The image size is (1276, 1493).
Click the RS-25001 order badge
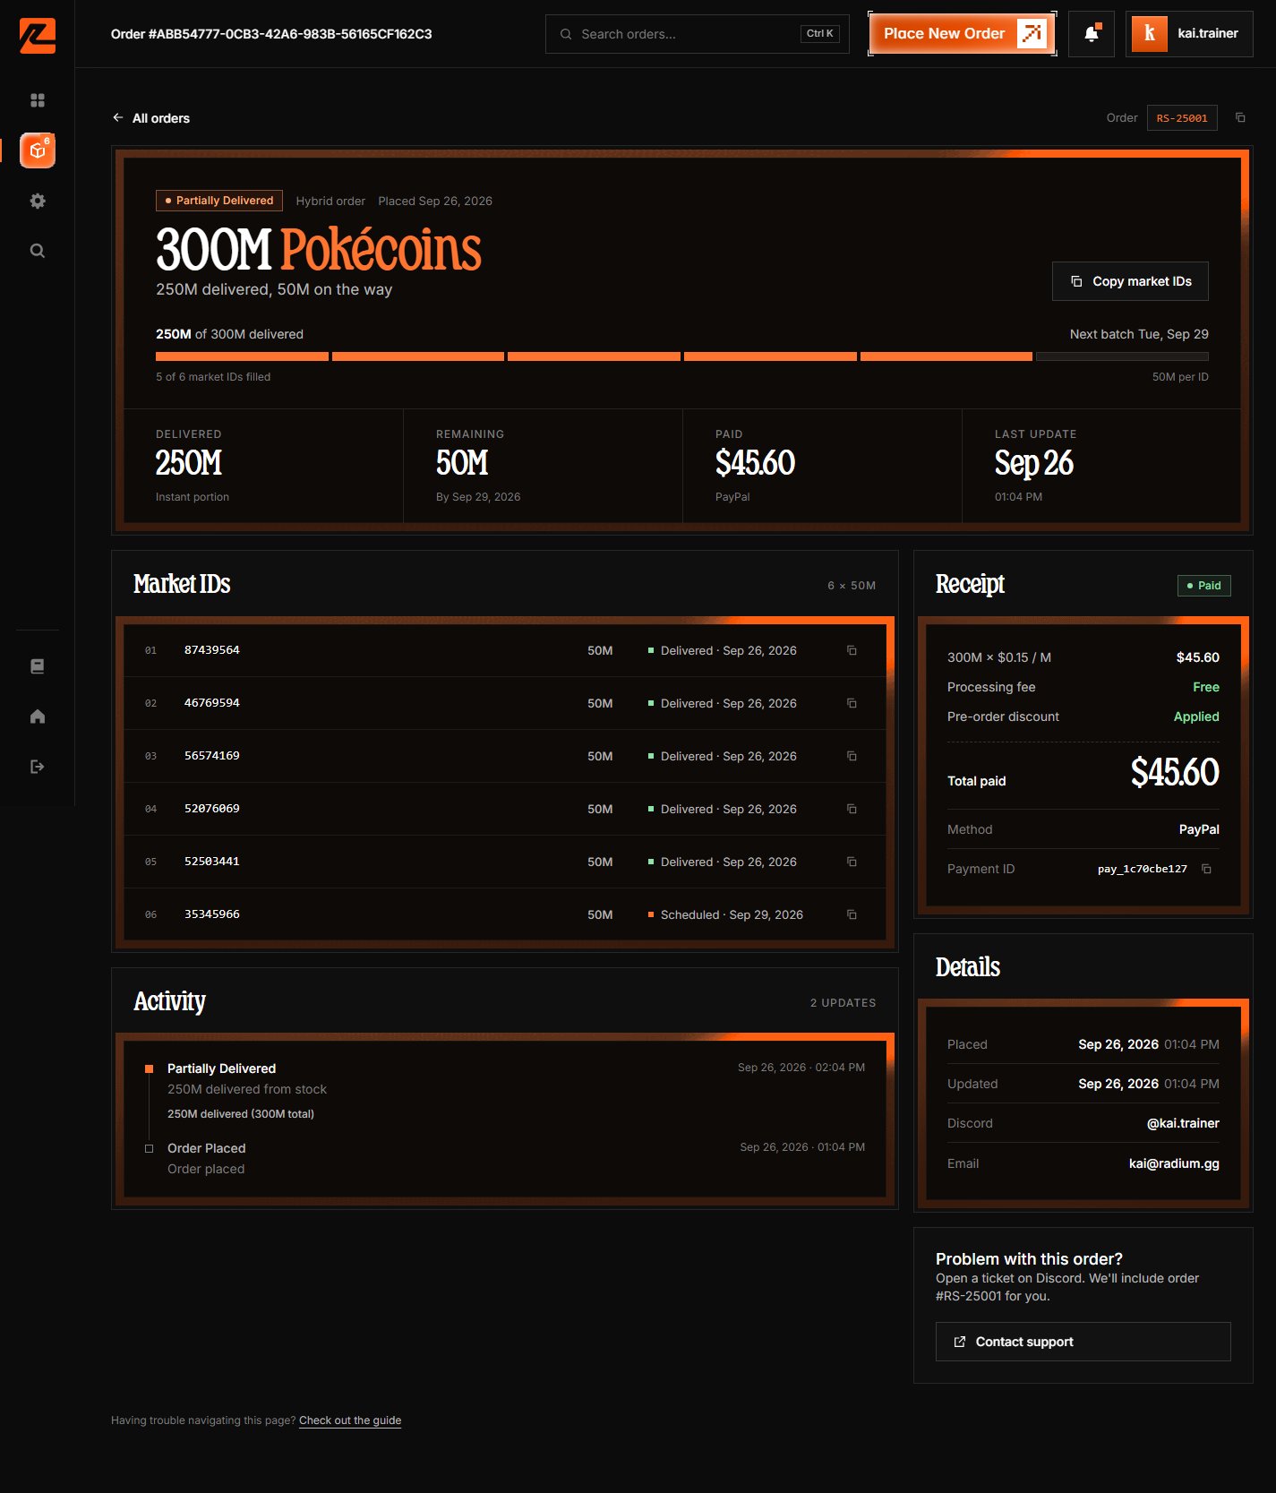click(x=1182, y=118)
